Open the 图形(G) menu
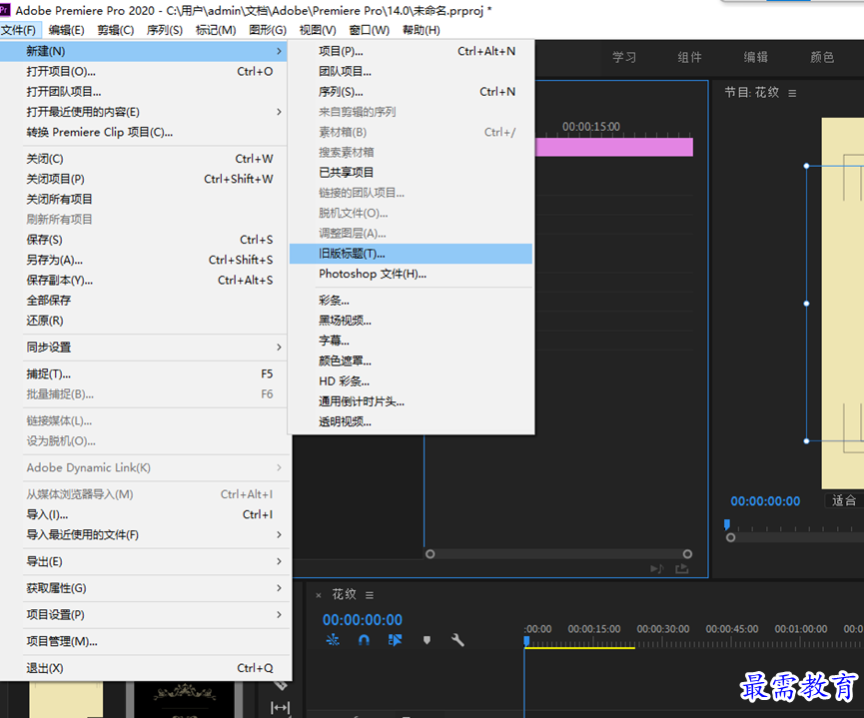Screen dimensions: 864x718 pyautogui.click(x=268, y=30)
